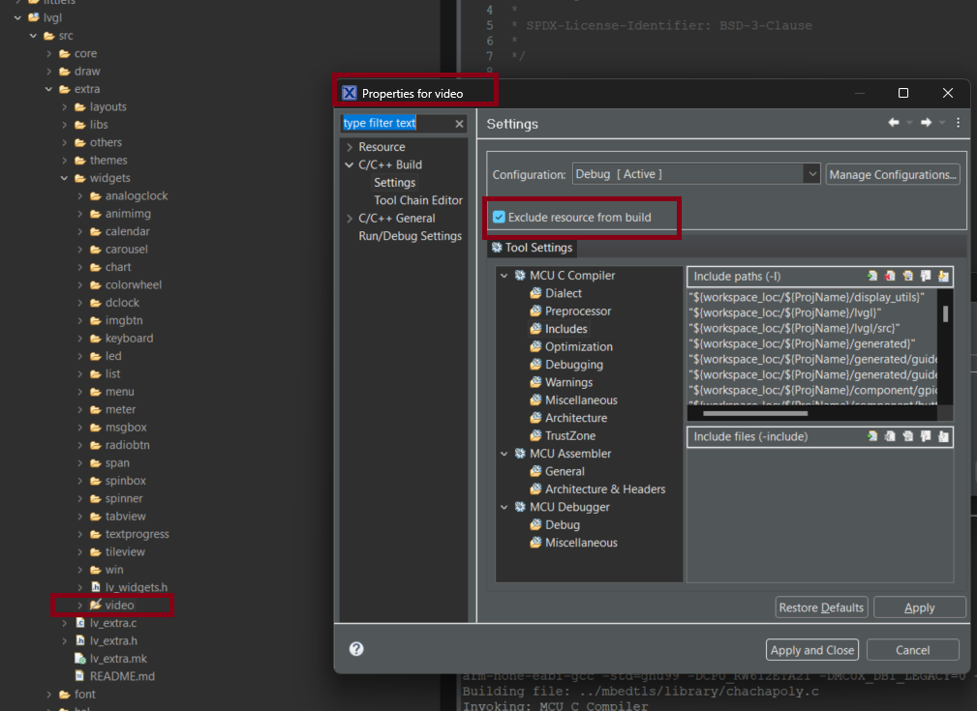Open the Configuration dropdown

coord(811,174)
